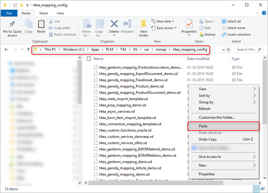Expand the Open button dropdown

point(215,21)
